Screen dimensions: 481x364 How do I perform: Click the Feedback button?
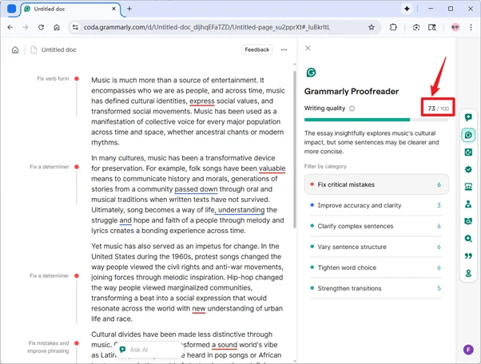pos(257,49)
